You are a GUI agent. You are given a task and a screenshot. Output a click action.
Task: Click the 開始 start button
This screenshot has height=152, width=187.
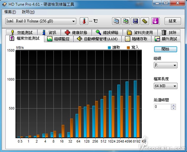[x=165, y=49]
